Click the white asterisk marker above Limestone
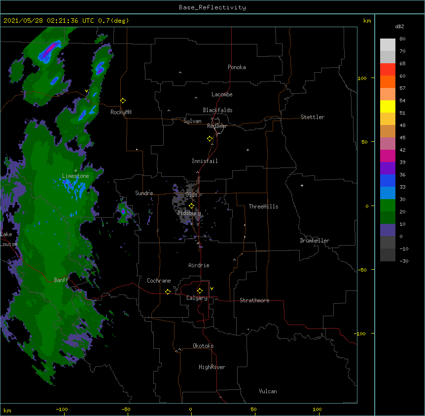The height and width of the screenshot is (416, 425). tap(75, 170)
